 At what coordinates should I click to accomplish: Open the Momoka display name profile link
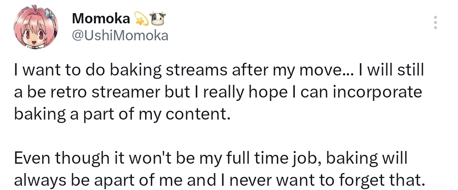101,18
